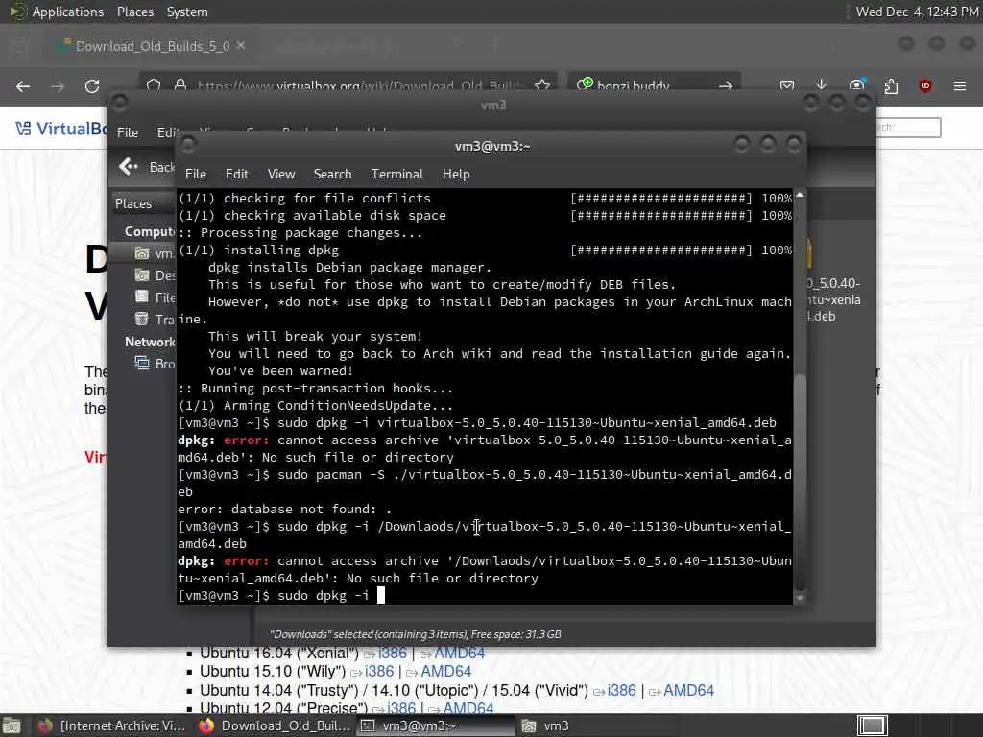Open Ubuntu 15.10 Wily i386 link

pos(378,671)
